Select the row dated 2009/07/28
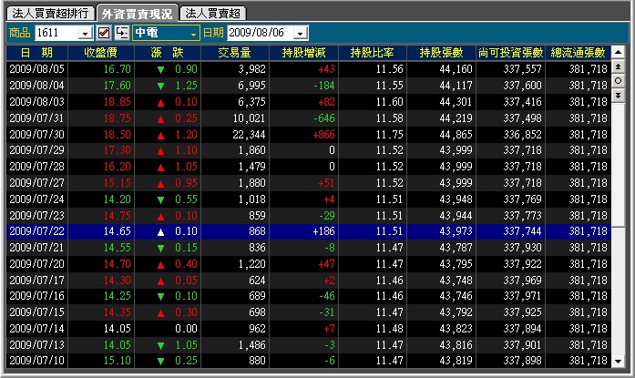 click(309, 167)
